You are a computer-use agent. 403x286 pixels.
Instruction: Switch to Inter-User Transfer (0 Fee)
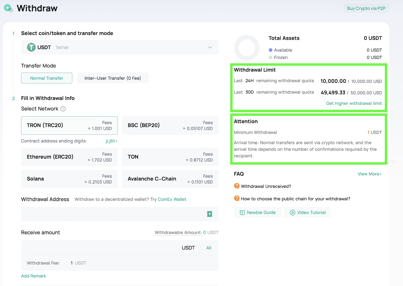point(113,78)
